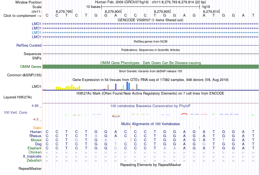The image size is (259, 175).
Task: Click position marker 8,279,805
Action: tap(162, 11)
